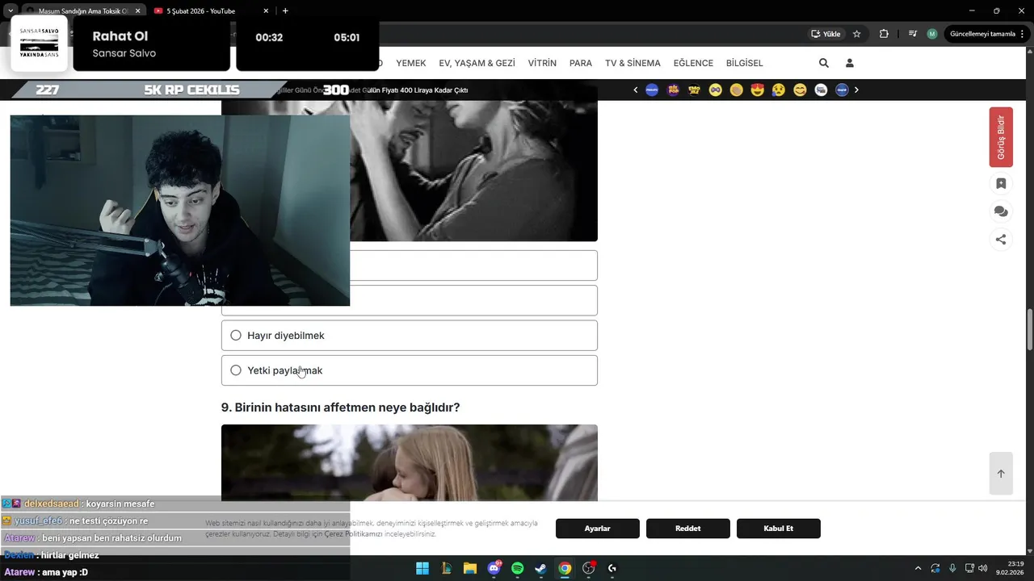Open Discord from the taskbar
The width and height of the screenshot is (1034, 581).
tap(494, 568)
